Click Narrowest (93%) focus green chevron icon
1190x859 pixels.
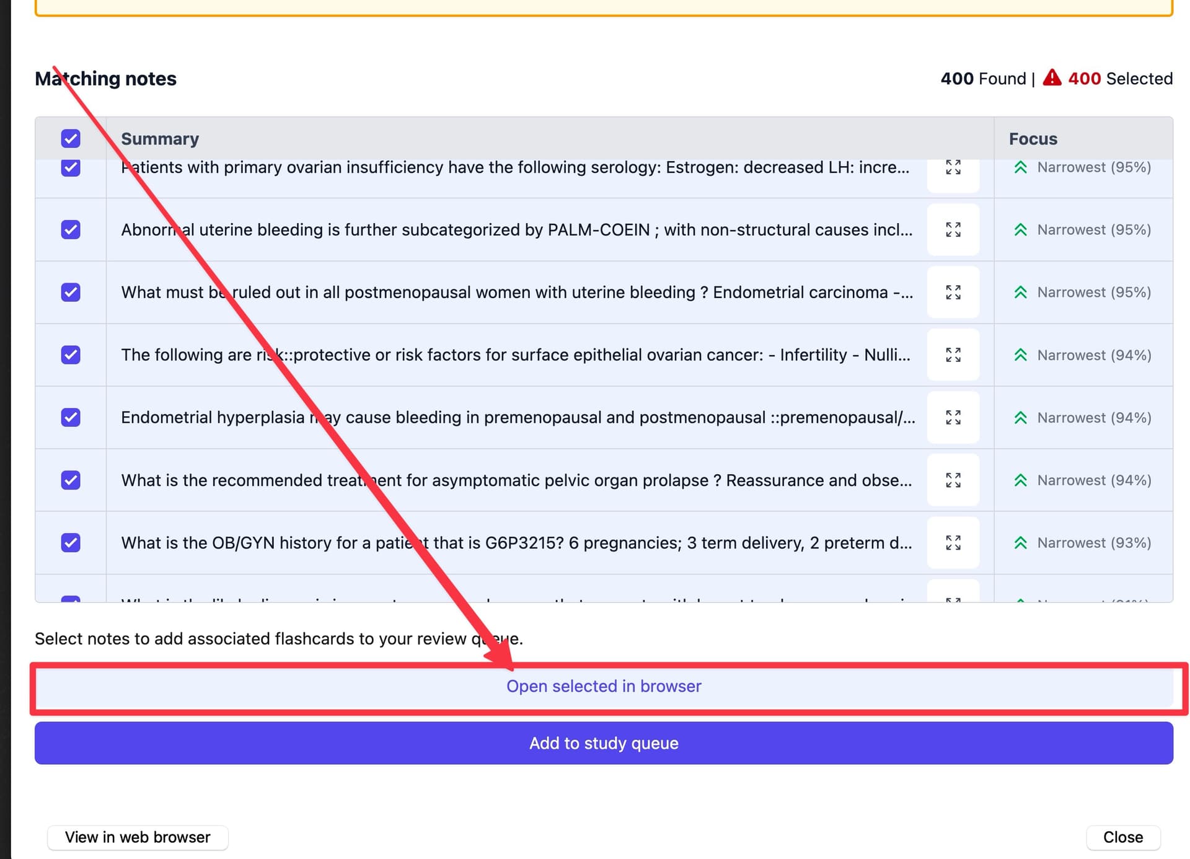pyautogui.click(x=1020, y=543)
